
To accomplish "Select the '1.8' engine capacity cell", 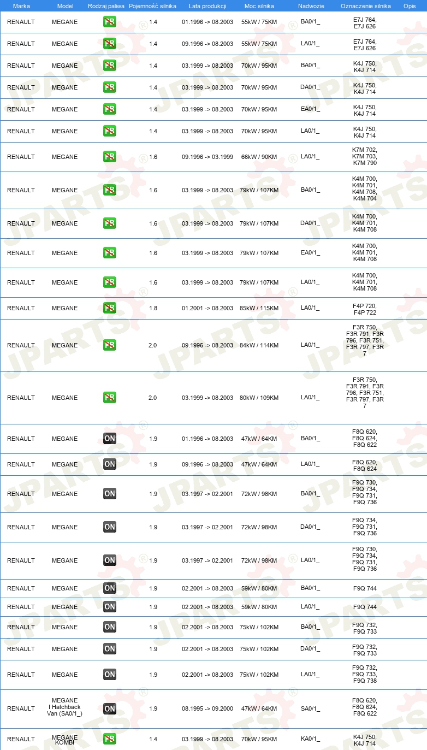I will click(x=153, y=308).
